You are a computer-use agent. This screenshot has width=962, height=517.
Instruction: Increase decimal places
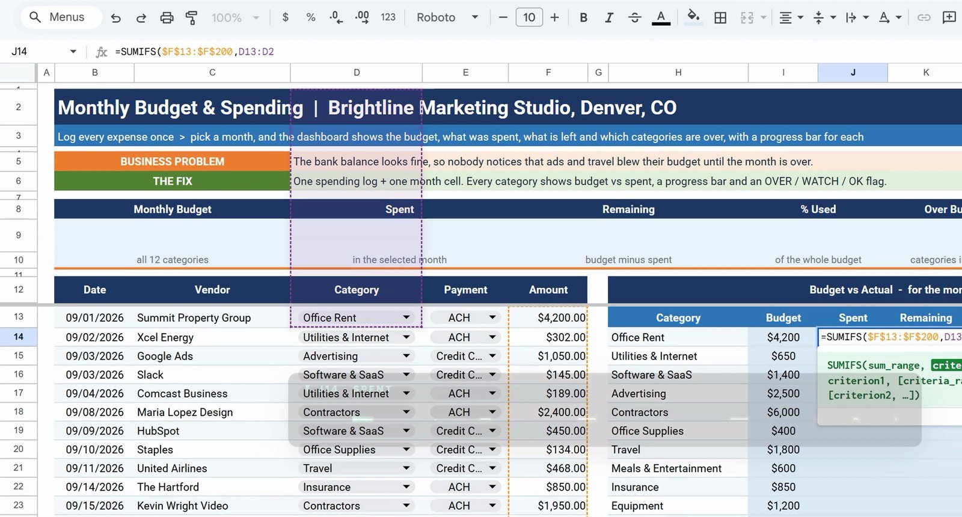point(362,17)
